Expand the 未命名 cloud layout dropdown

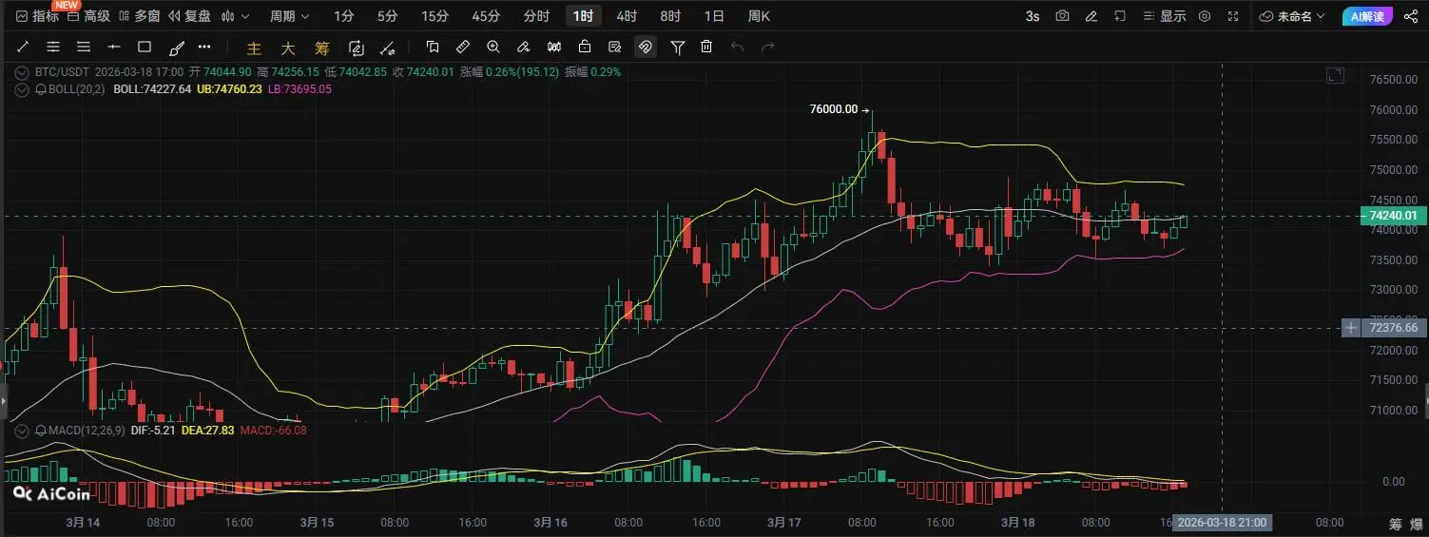pyautogui.click(x=1293, y=16)
